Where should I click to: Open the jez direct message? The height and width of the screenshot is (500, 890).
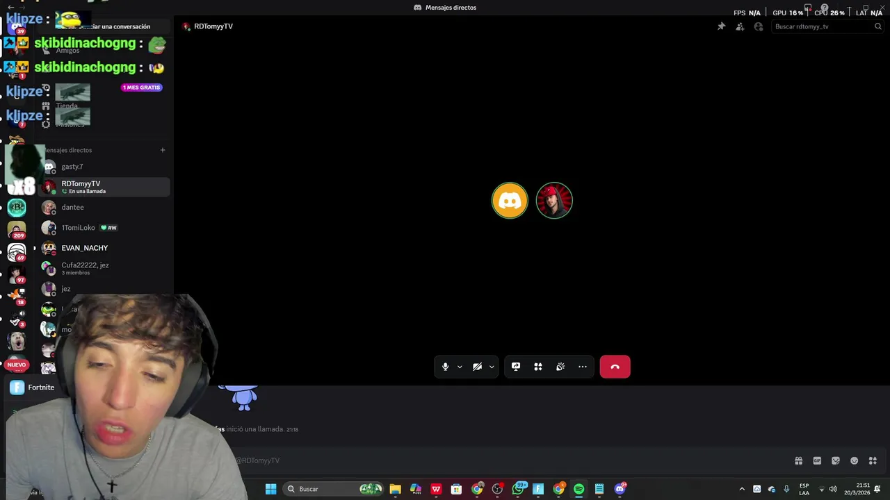(x=104, y=288)
